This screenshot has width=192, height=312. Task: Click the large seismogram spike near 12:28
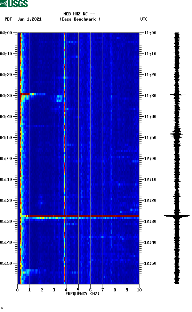point(177,216)
